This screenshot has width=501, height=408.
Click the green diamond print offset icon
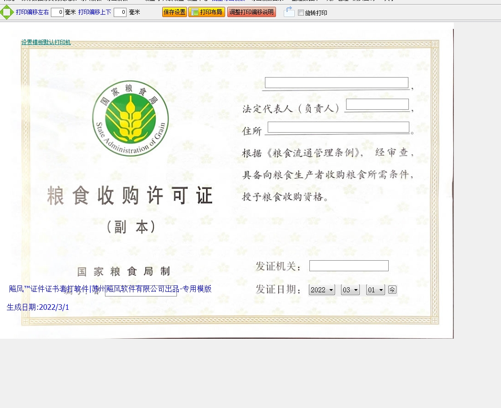point(7,12)
